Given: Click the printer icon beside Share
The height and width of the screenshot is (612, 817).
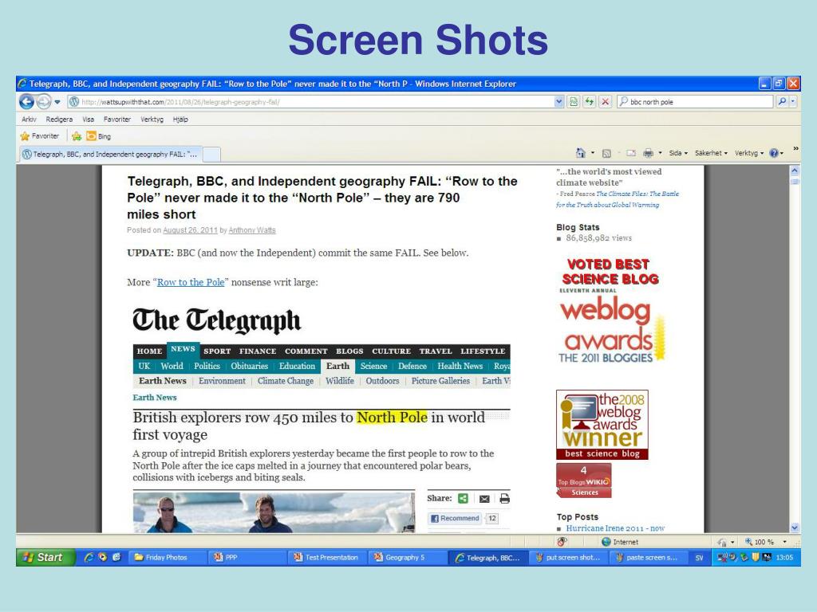Looking at the screenshot, I should click(x=504, y=499).
